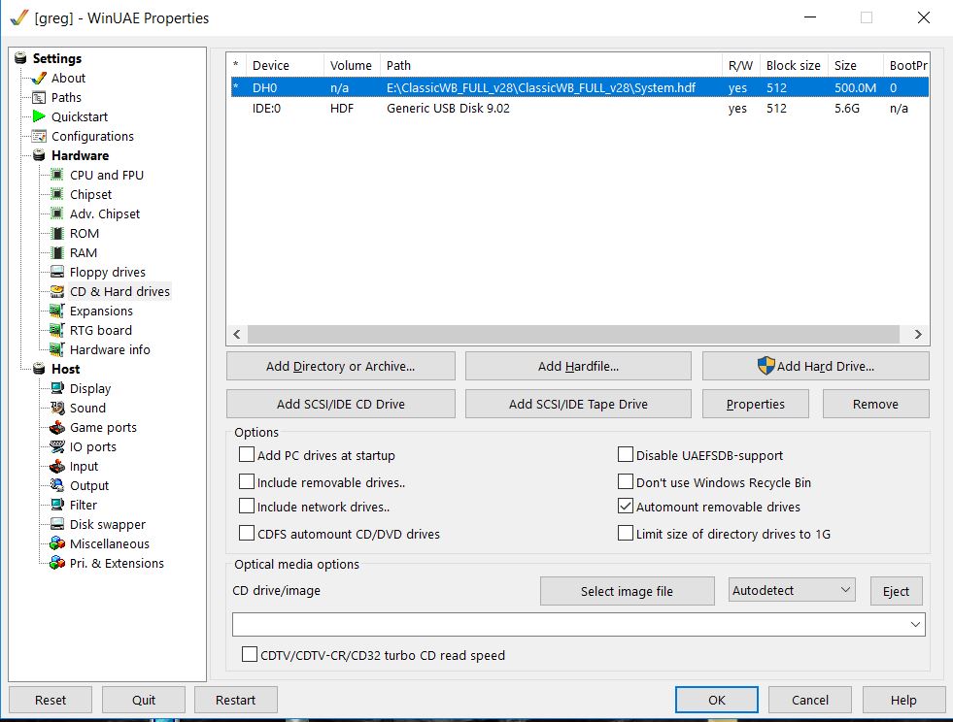This screenshot has width=953, height=722.
Task: Open the CD image path dropdown arrow
Action: tap(915, 624)
